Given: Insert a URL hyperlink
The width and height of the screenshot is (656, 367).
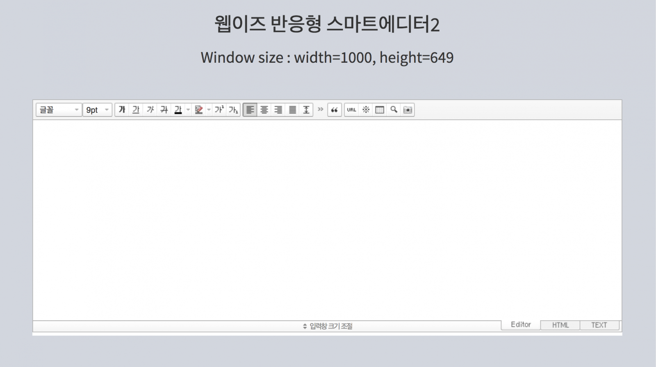Looking at the screenshot, I should 351,110.
